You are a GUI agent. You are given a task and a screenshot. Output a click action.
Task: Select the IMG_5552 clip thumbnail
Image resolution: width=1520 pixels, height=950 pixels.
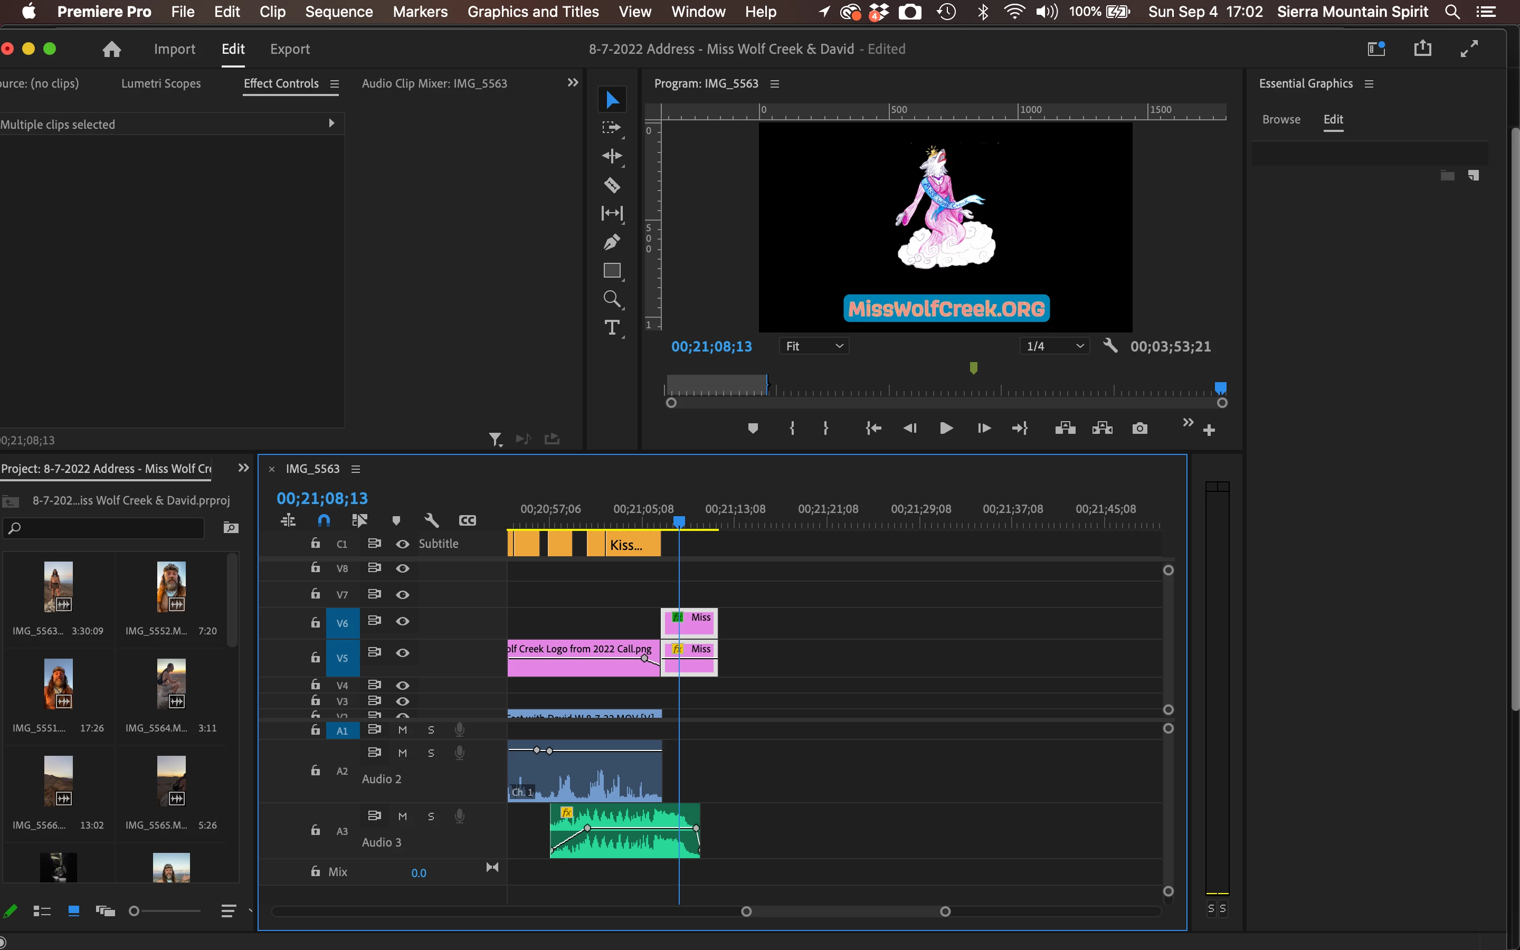[x=171, y=587]
